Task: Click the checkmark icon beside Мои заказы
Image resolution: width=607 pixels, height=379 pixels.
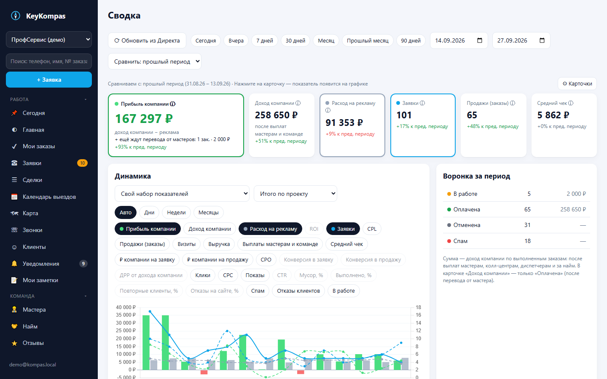Action: [14, 146]
